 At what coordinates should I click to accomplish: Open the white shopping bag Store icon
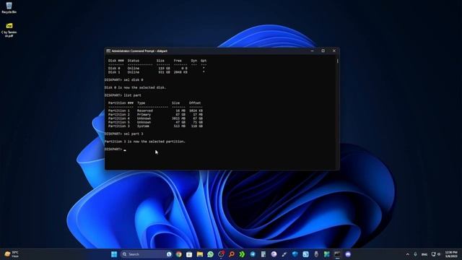tap(189, 254)
